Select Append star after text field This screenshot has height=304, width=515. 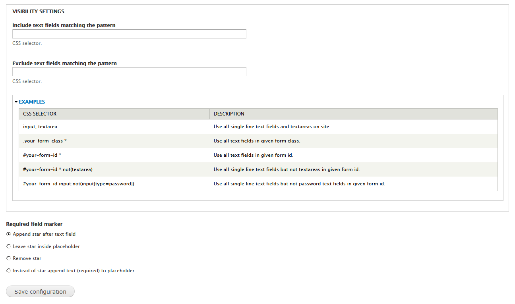click(9, 234)
